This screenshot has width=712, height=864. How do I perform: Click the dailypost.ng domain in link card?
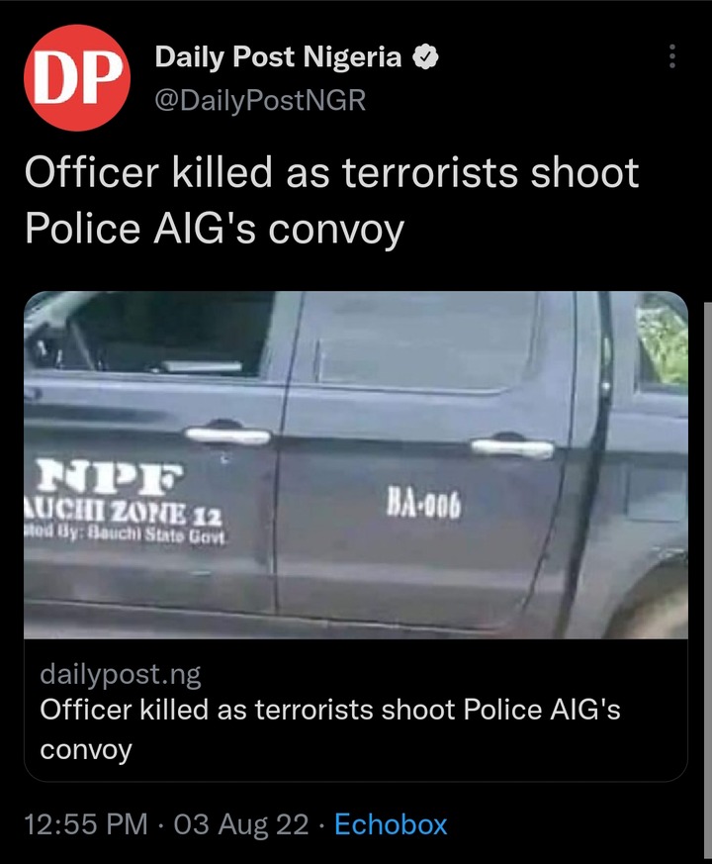(121, 674)
